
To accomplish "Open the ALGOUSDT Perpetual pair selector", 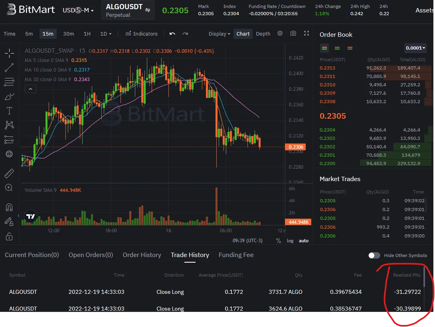I will click(x=128, y=10).
